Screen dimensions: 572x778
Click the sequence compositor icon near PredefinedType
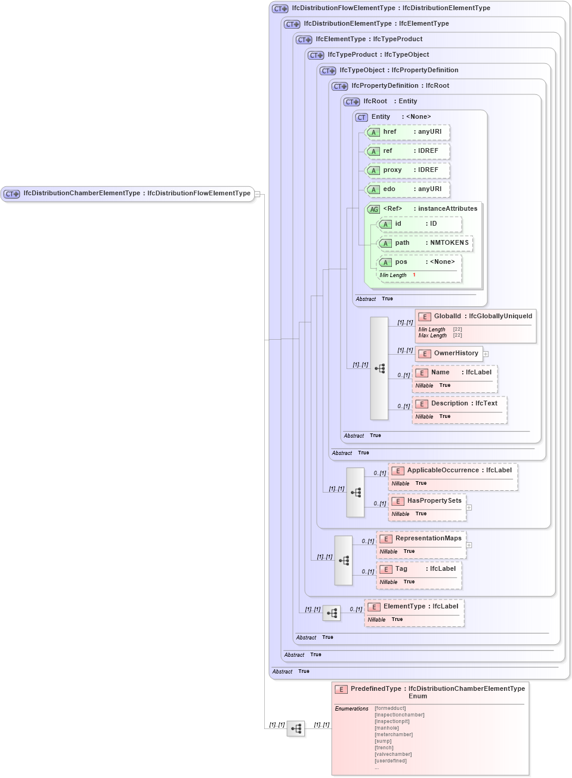point(296,728)
